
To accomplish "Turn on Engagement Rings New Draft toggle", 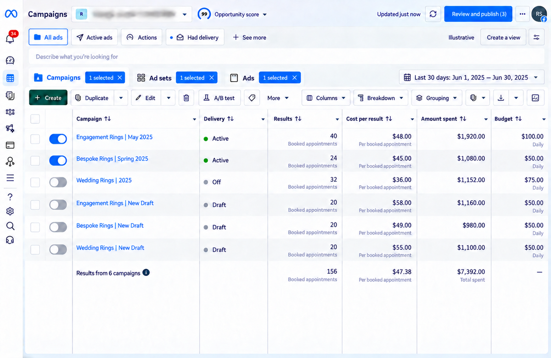I will [58, 204].
